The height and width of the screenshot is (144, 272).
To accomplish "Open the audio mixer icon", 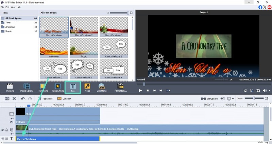I will (x=223, y=99).
